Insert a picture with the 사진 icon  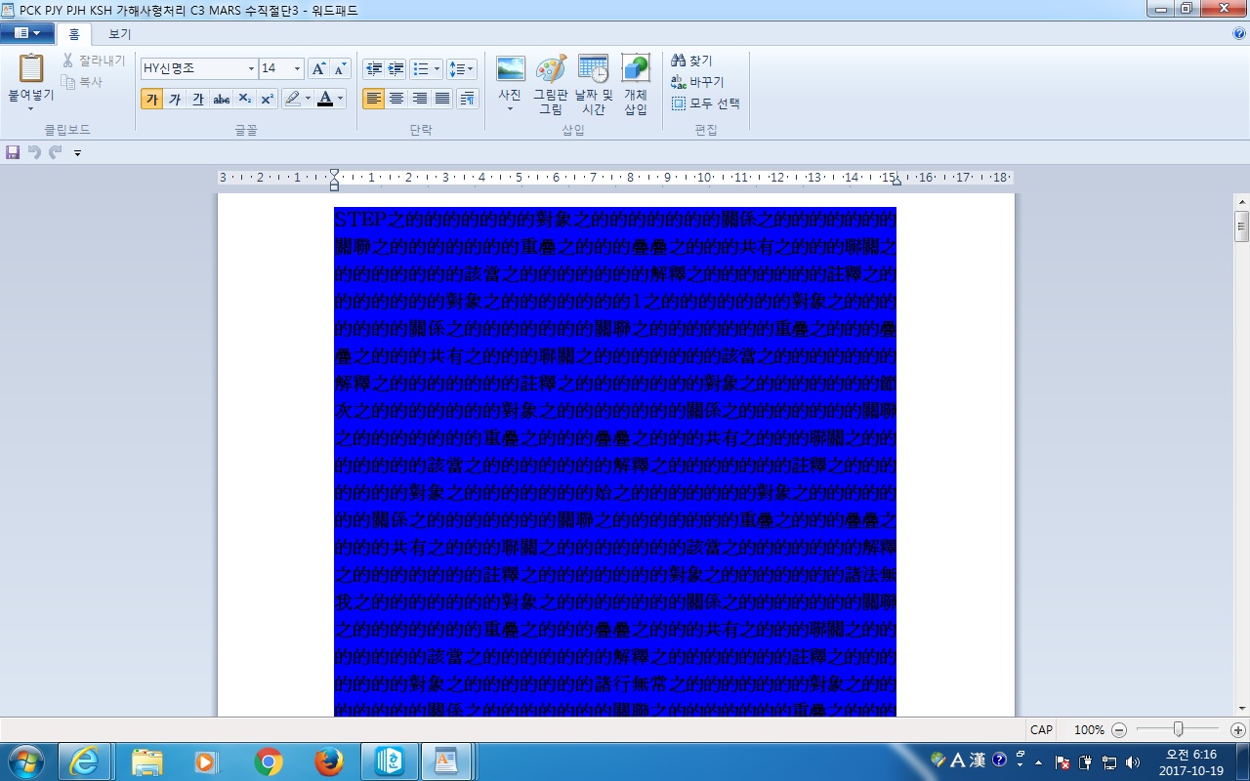point(510,69)
